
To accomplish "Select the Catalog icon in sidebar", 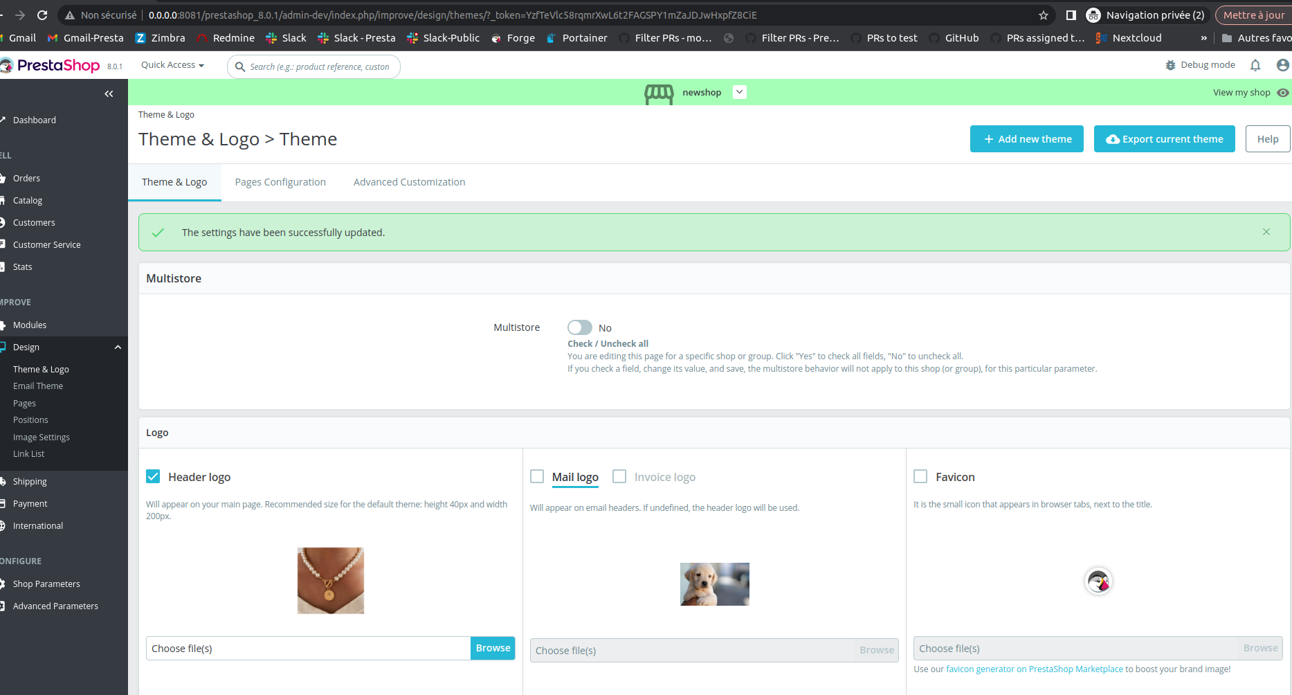I will 3,200.
